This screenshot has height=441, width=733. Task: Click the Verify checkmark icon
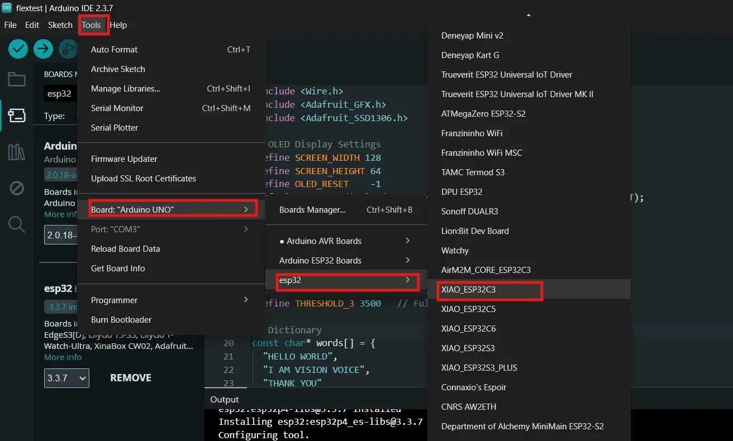(18, 49)
